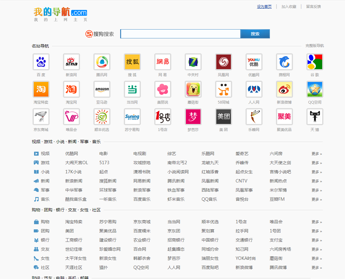Click the Suning (苏宁易购) icon

[132, 117]
